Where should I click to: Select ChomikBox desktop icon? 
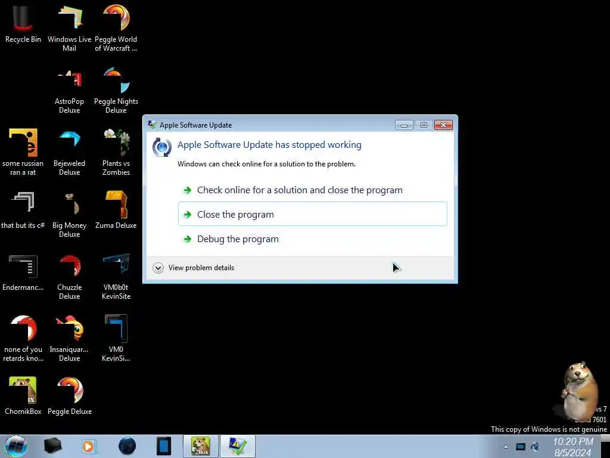click(x=23, y=395)
